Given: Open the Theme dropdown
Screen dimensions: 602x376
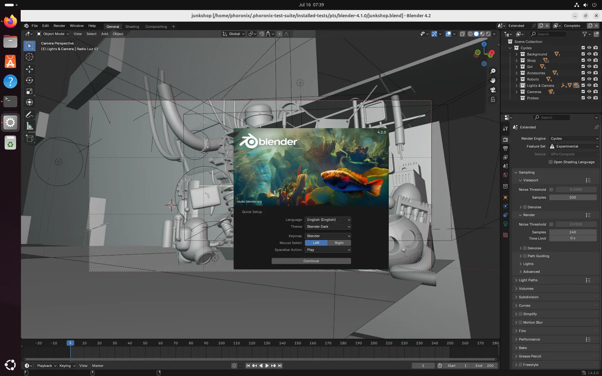Looking at the screenshot, I should coord(328,227).
